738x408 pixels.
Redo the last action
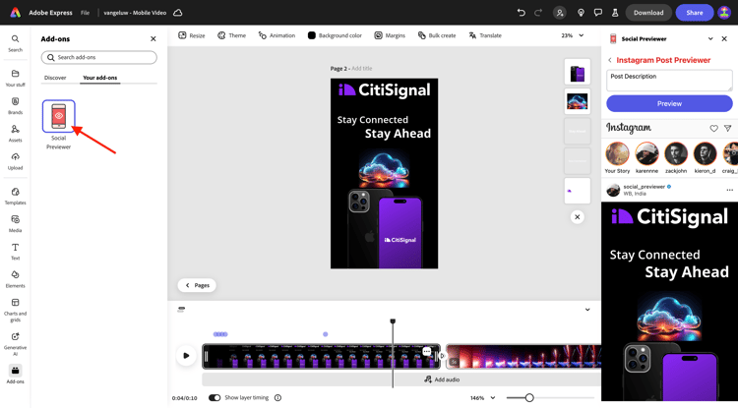coord(538,13)
